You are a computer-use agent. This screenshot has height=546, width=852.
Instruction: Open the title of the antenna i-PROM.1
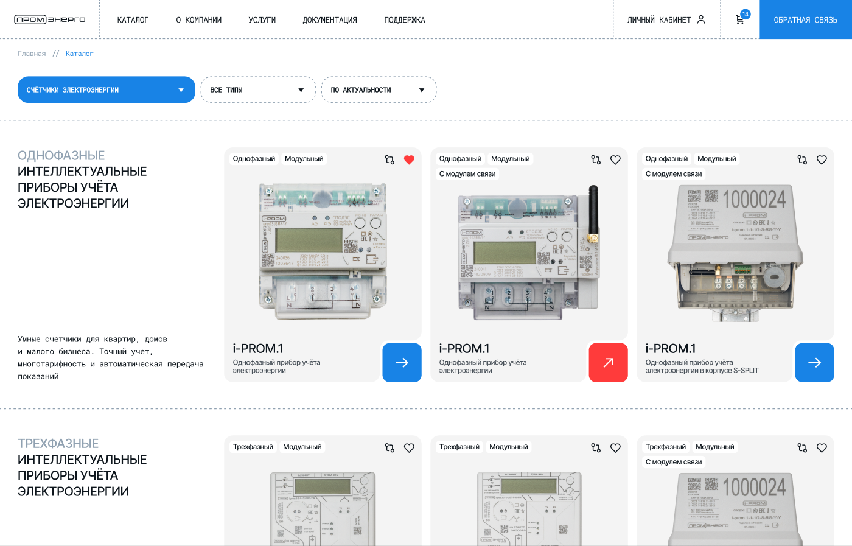(464, 349)
